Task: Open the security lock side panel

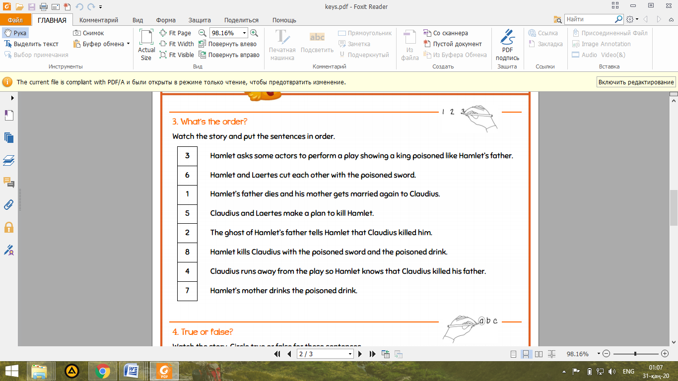Action: tap(9, 227)
